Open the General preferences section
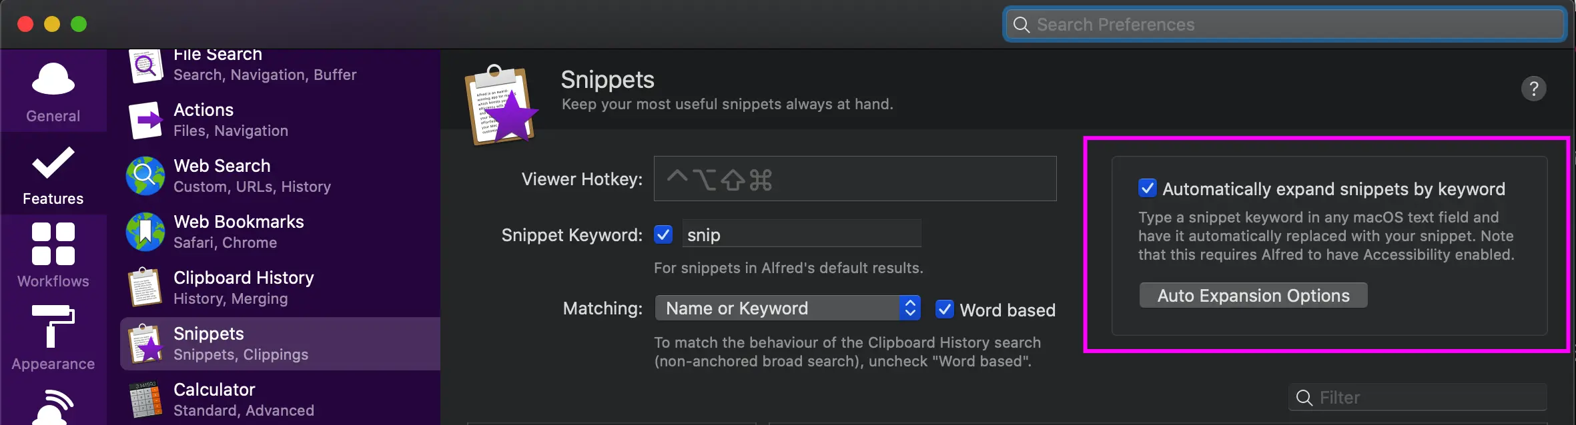Image resolution: width=1576 pixels, height=425 pixels. click(53, 91)
